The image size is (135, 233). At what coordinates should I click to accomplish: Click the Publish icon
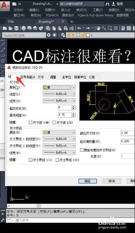(x=35, y=28)
